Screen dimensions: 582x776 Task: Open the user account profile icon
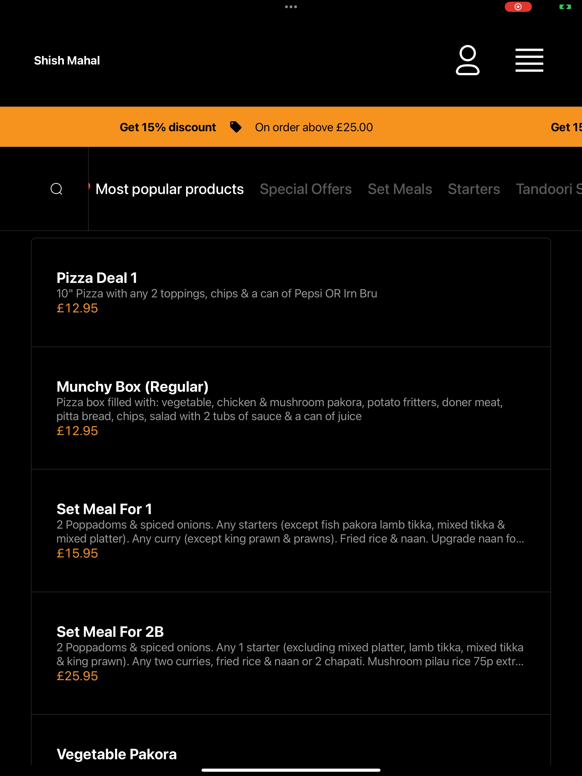point(467,60)
